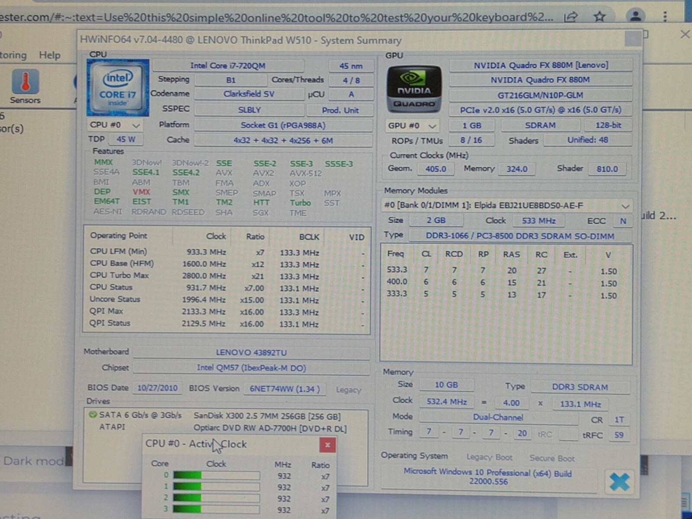
Task: Click Core 2 clock usage bar
Action: 216,498
